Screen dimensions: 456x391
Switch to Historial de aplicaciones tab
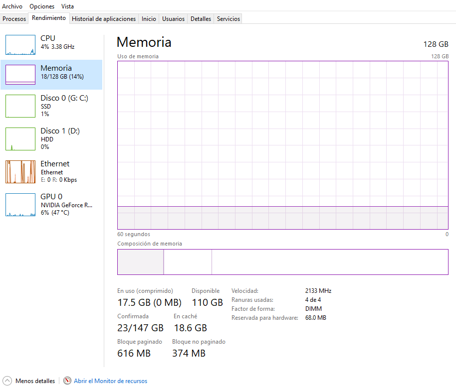click(x=104, y=19)
